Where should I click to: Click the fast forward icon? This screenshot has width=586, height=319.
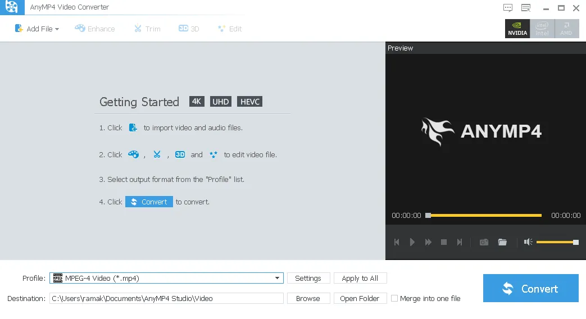coord(428,242)
